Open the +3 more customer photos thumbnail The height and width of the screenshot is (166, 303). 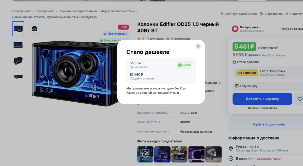(x=213, y=154)
